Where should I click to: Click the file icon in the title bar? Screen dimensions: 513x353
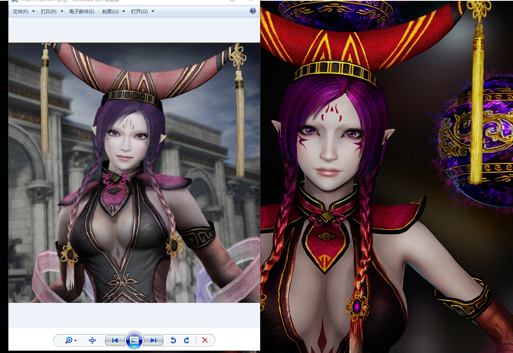click(14, 1)
